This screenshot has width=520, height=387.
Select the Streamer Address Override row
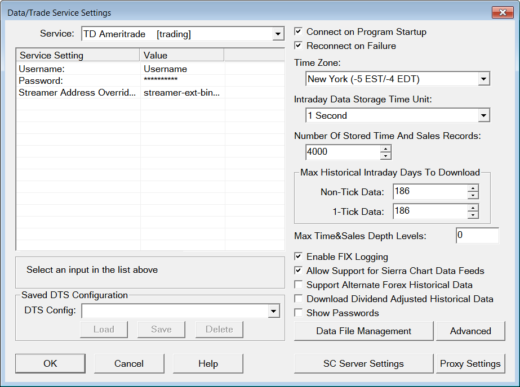[x=150, y=92]
